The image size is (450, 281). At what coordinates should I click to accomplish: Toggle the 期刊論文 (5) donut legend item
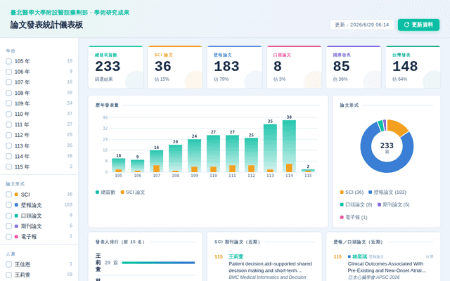tap(394, 204)
